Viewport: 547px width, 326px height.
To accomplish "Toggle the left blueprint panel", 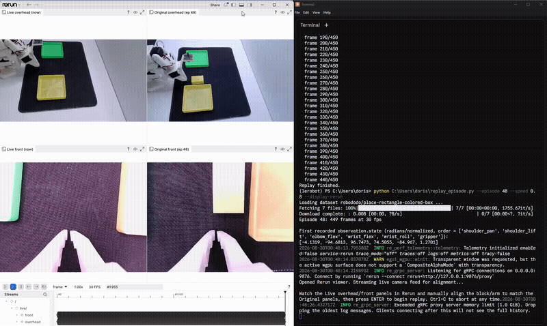I will [233, 5].
